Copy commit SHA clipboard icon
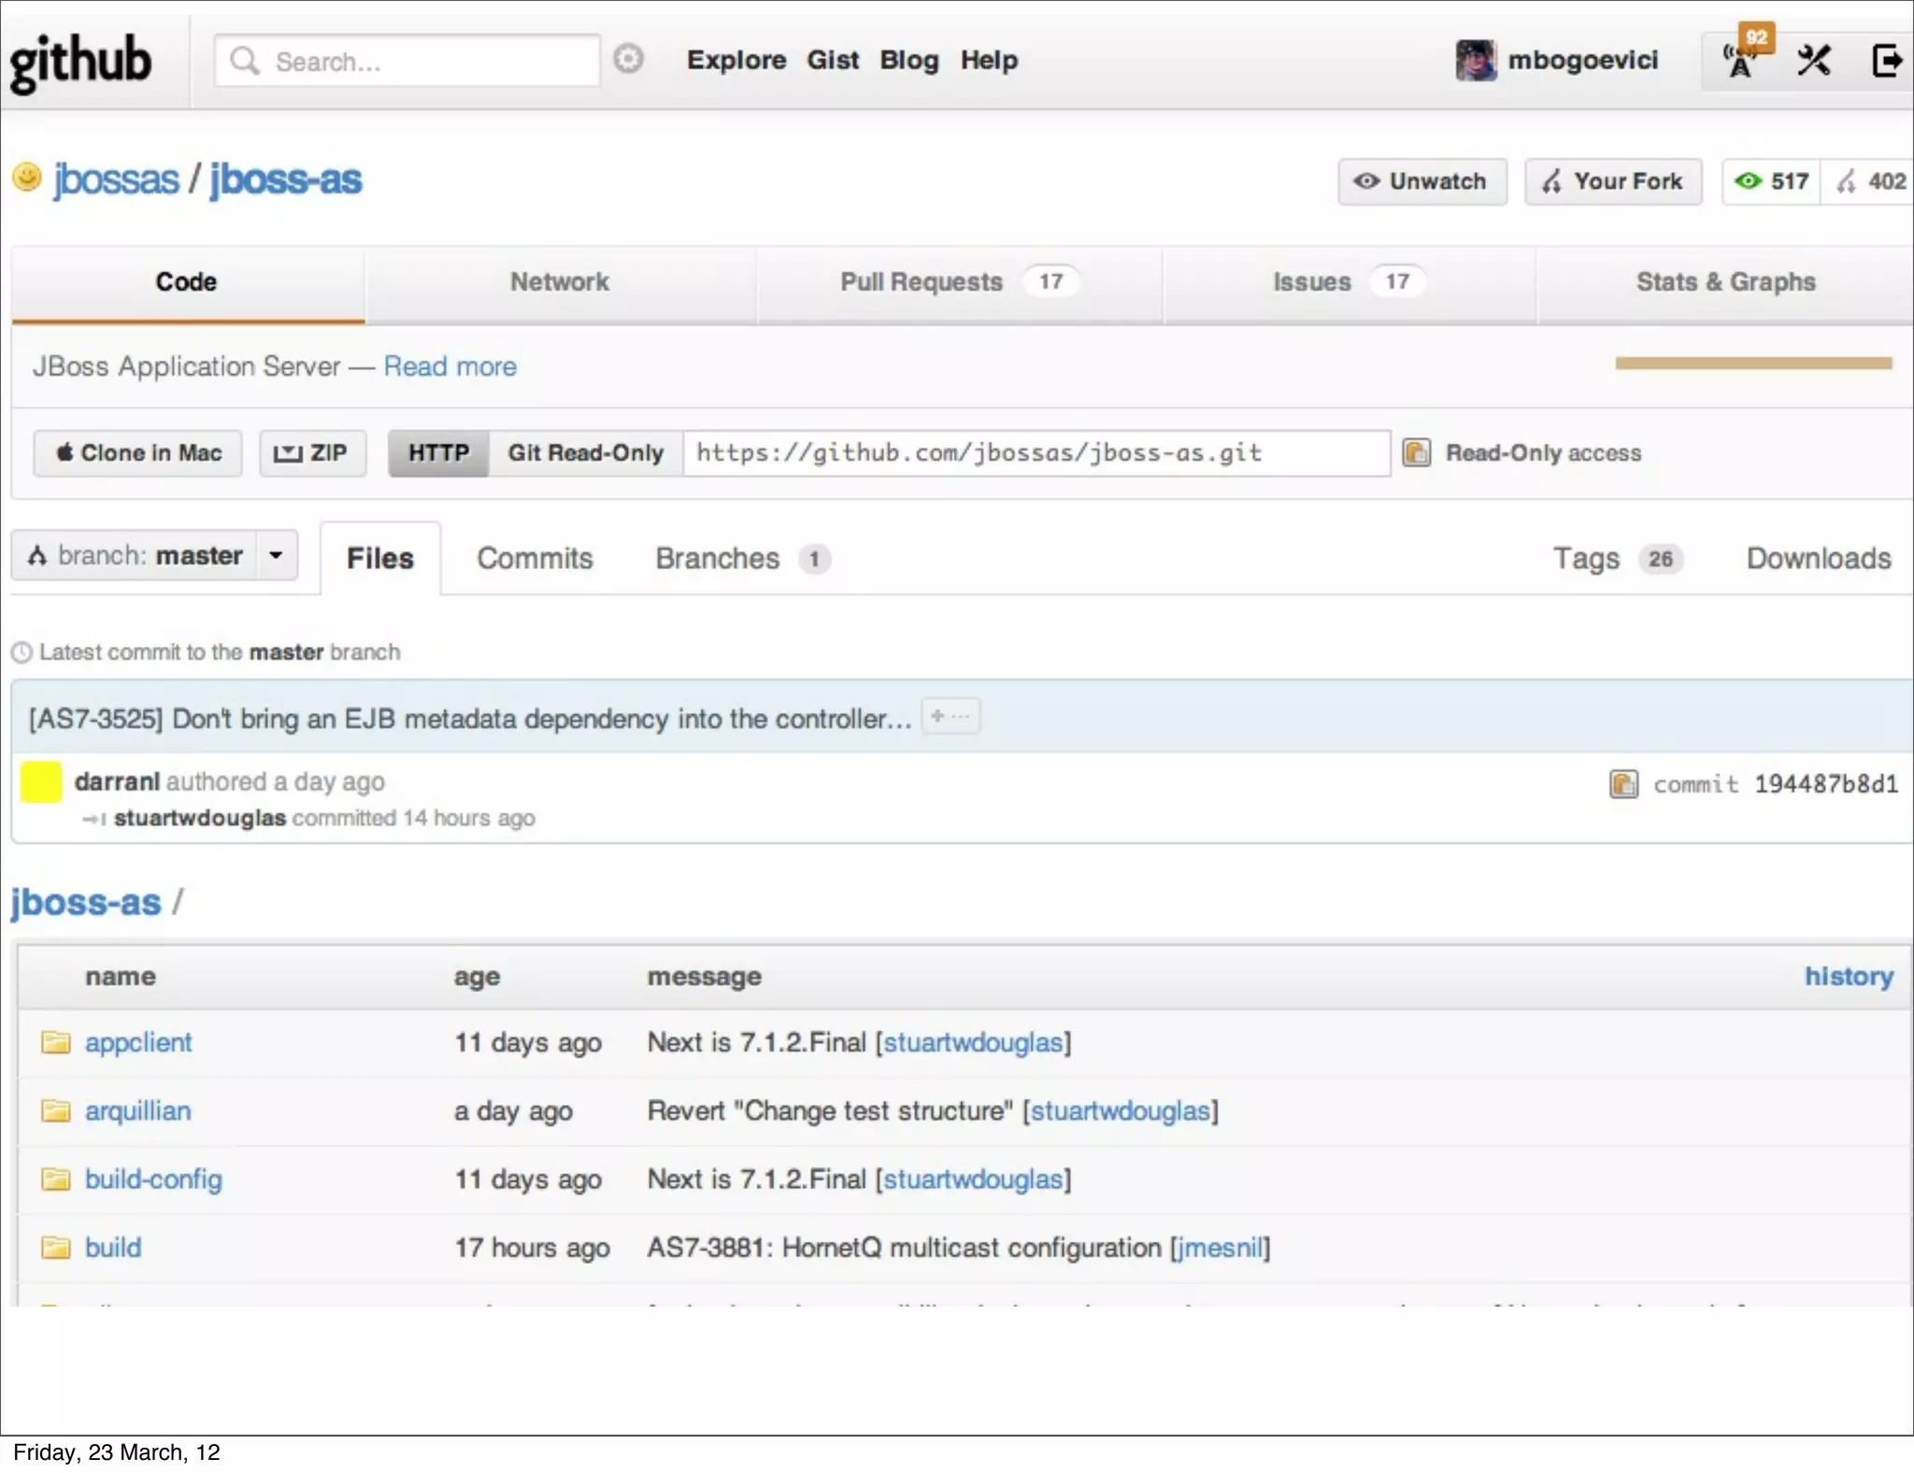 click(1623, 784)
